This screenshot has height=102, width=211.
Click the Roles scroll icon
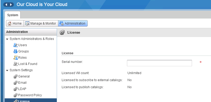point(16,58)
